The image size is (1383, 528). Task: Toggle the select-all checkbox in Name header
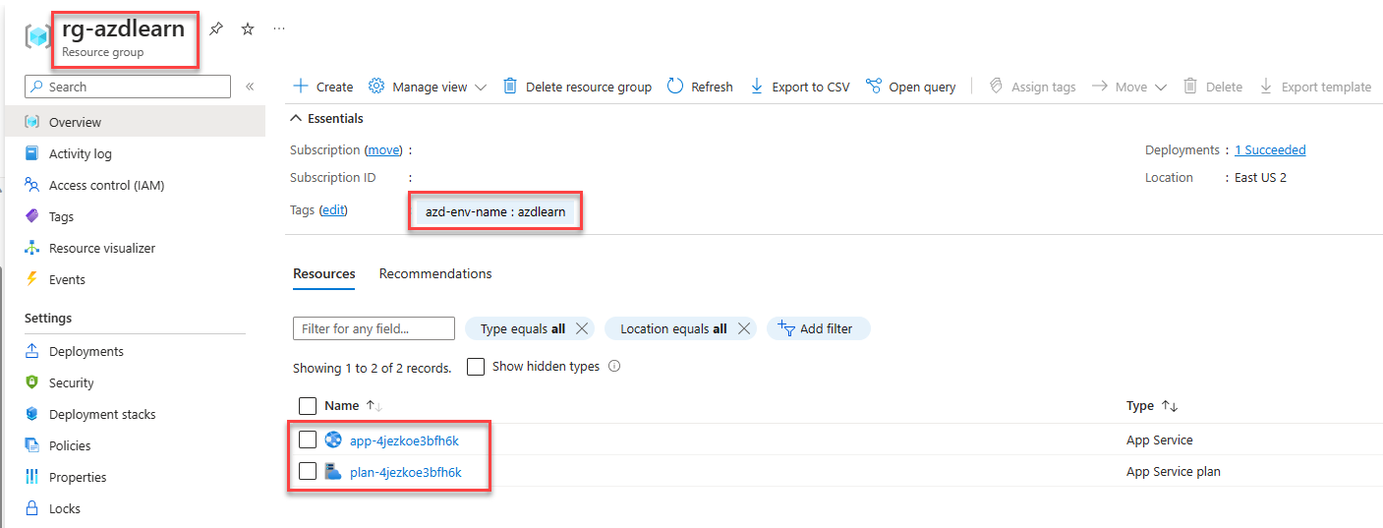click(x=308, y=405)
